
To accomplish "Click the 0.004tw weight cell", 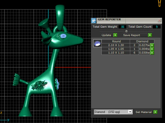I will tap(144, 49).
